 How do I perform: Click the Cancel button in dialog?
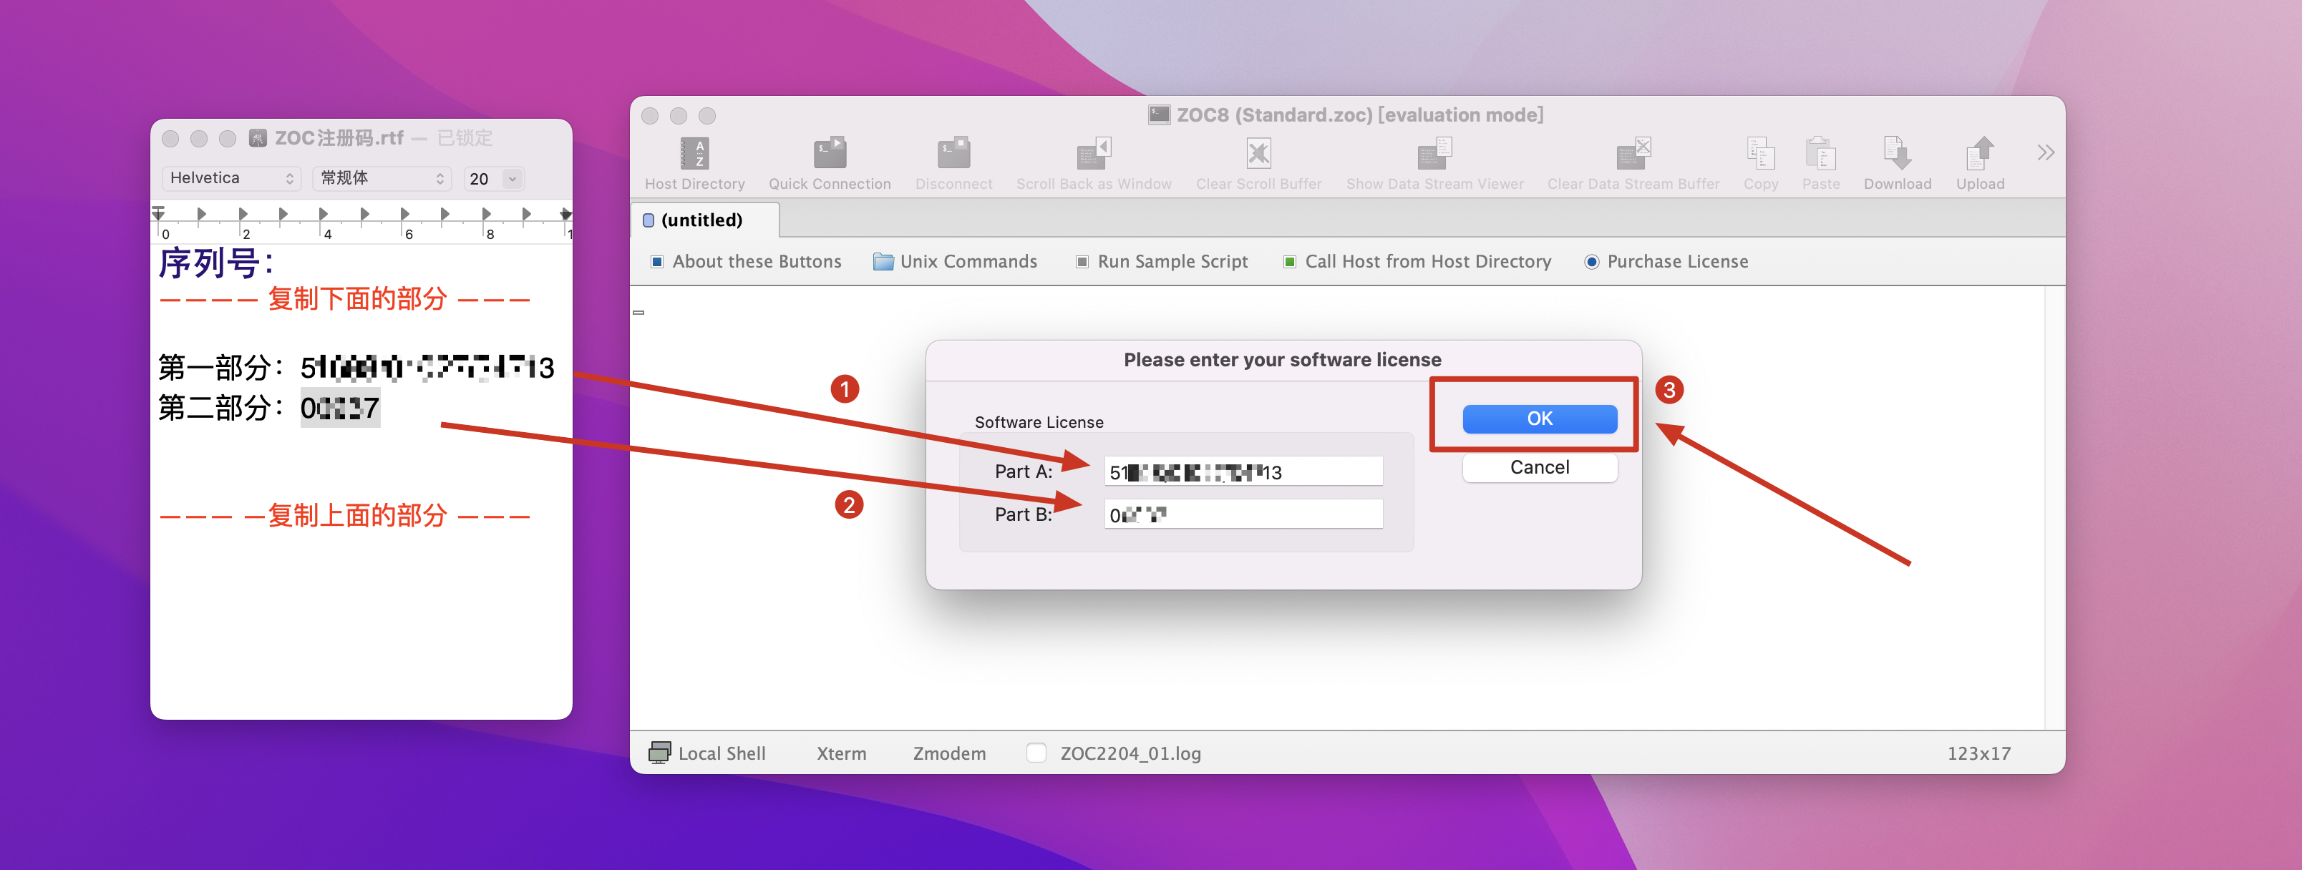1539,467
